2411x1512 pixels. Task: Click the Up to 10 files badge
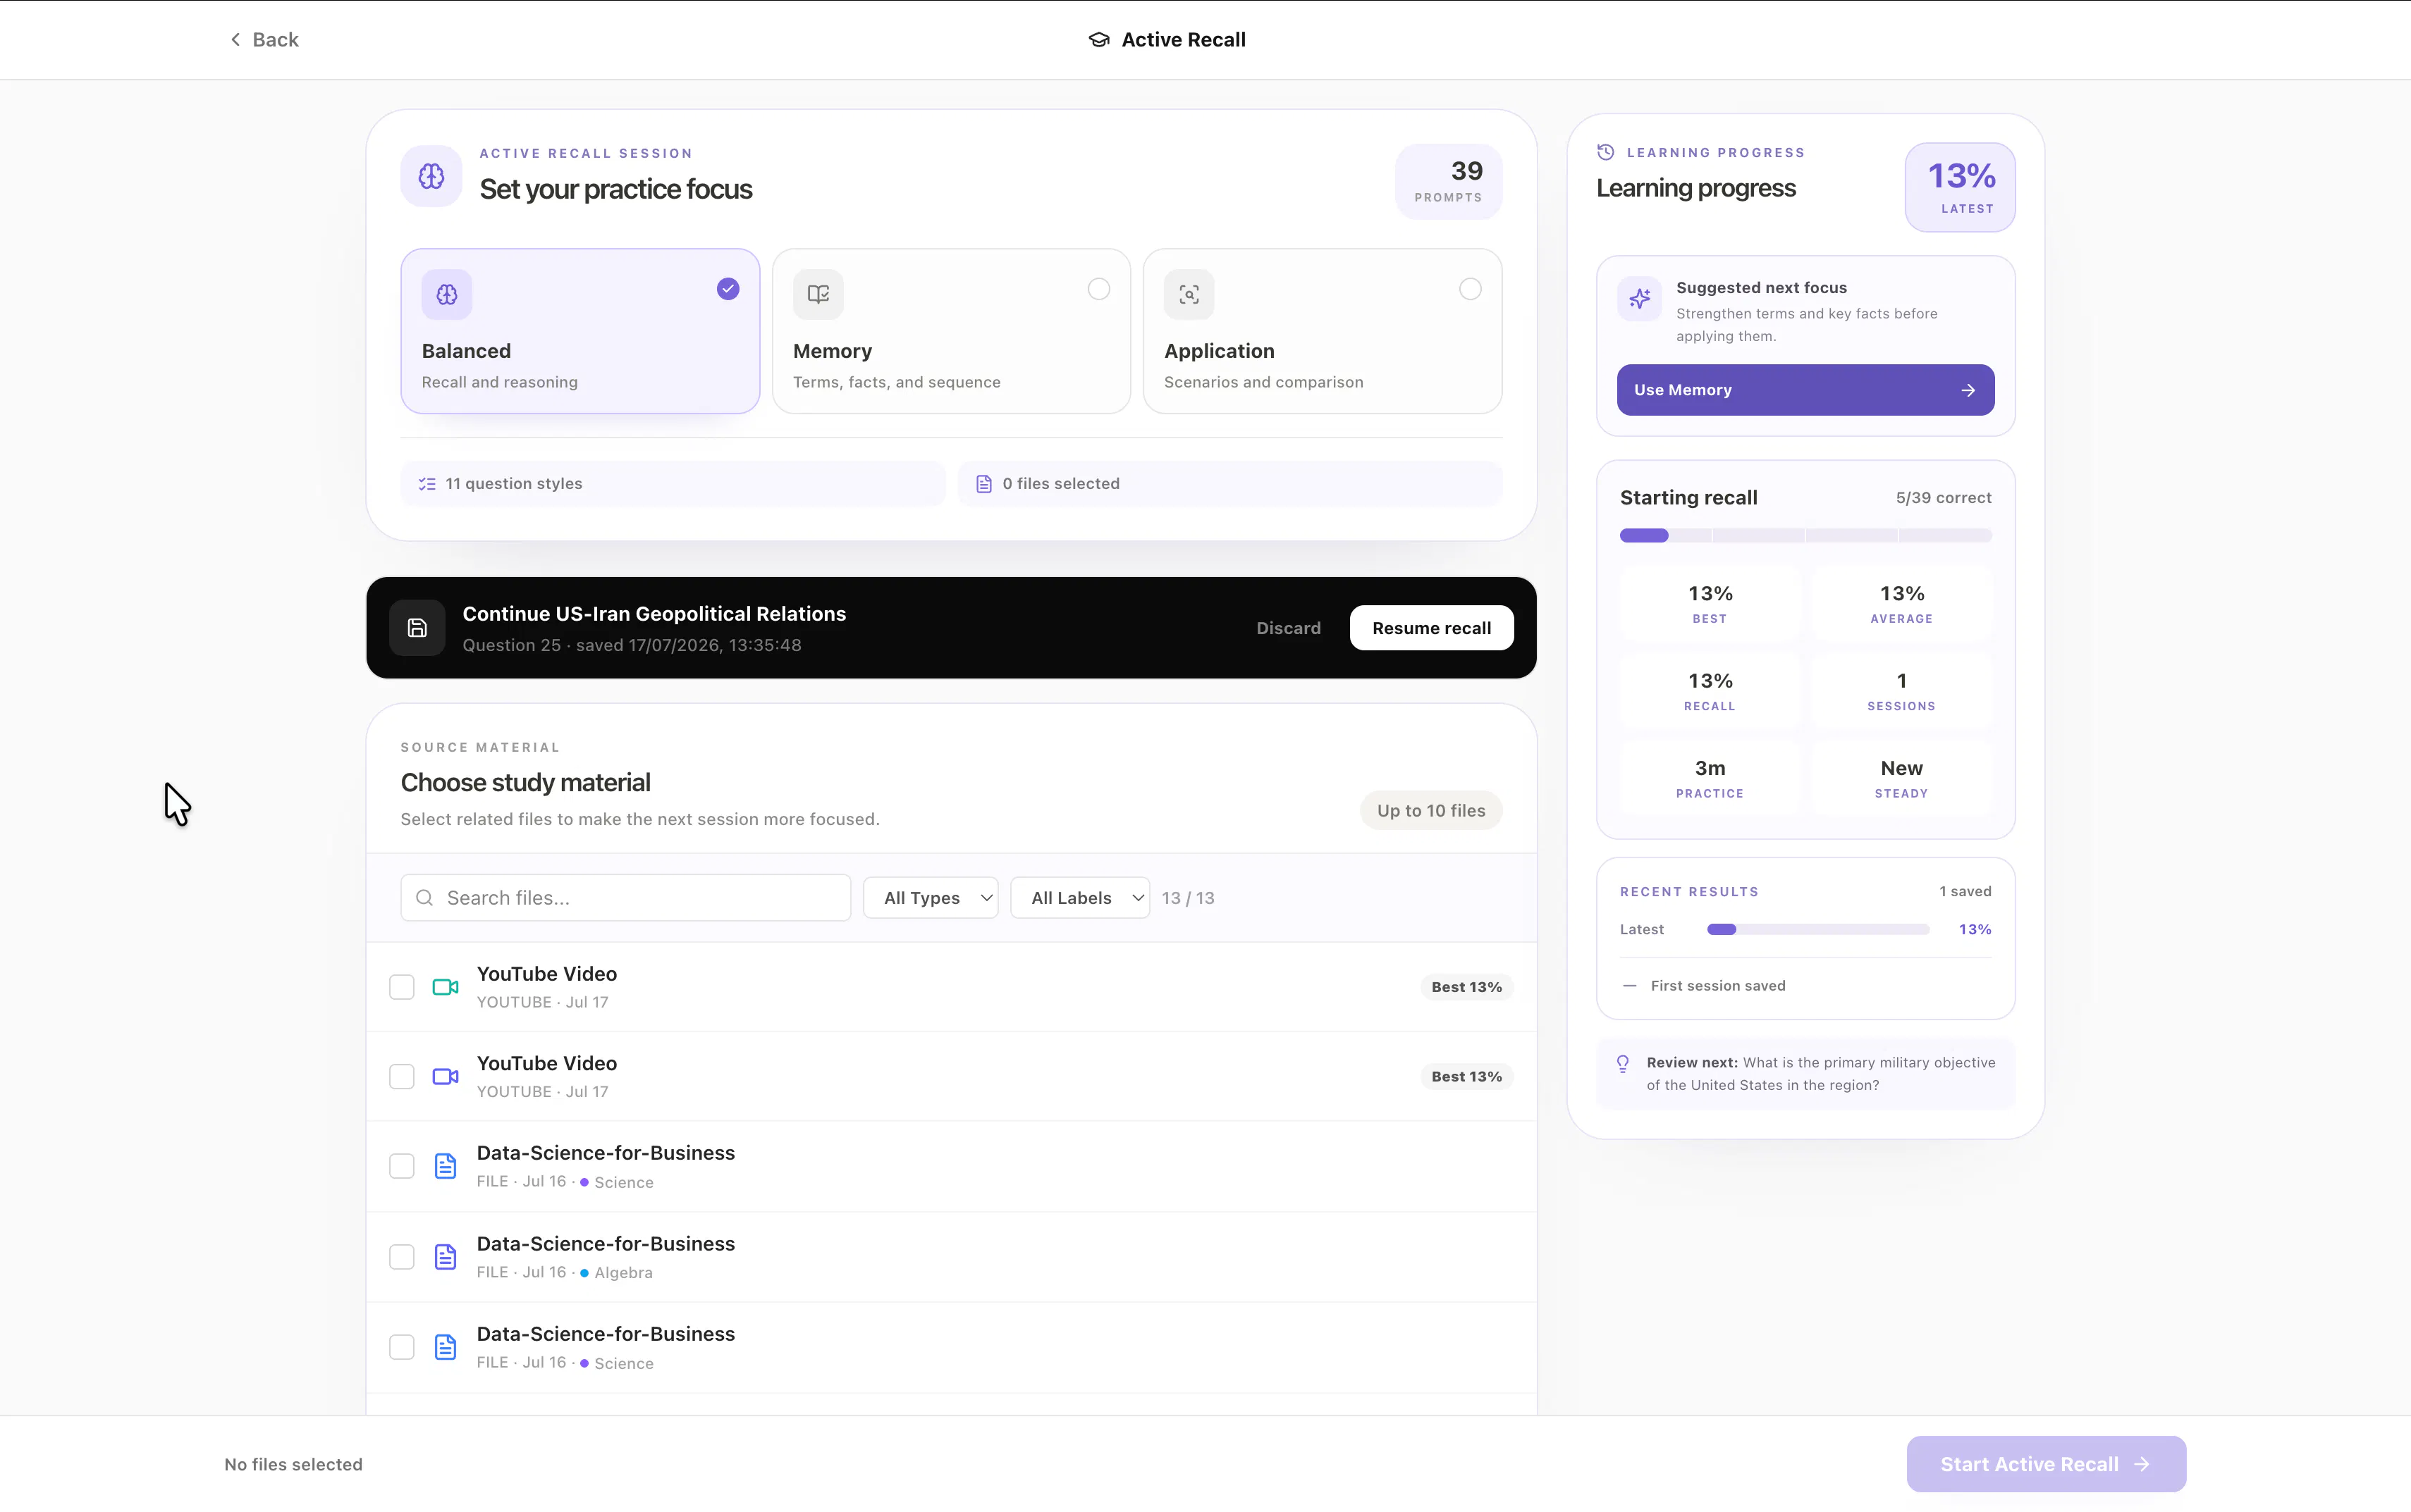[1430, 811]
